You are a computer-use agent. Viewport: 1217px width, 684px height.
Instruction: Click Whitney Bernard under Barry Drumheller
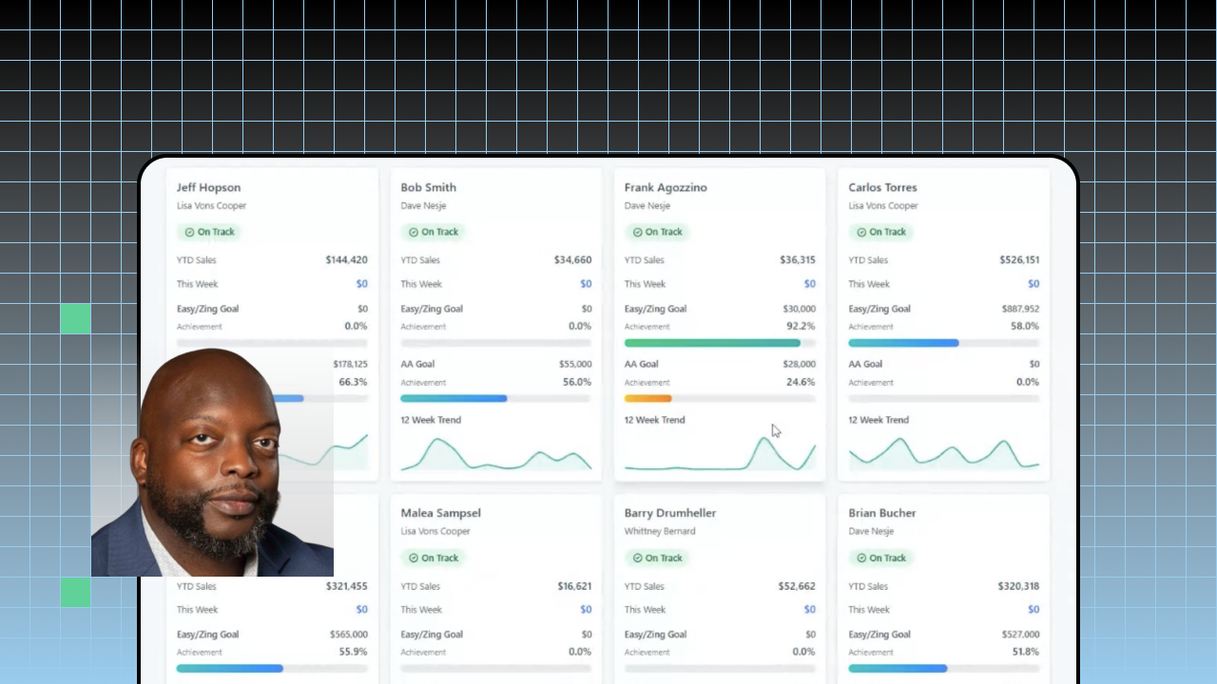tap(660, 532)
